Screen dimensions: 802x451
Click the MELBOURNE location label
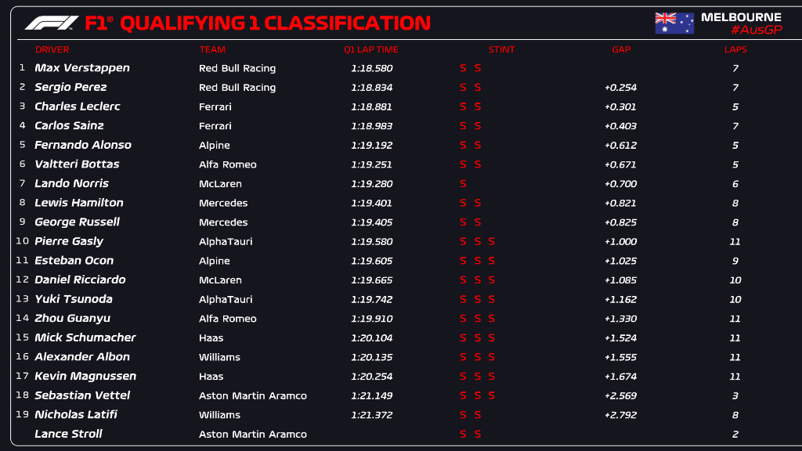coord(741,17)
